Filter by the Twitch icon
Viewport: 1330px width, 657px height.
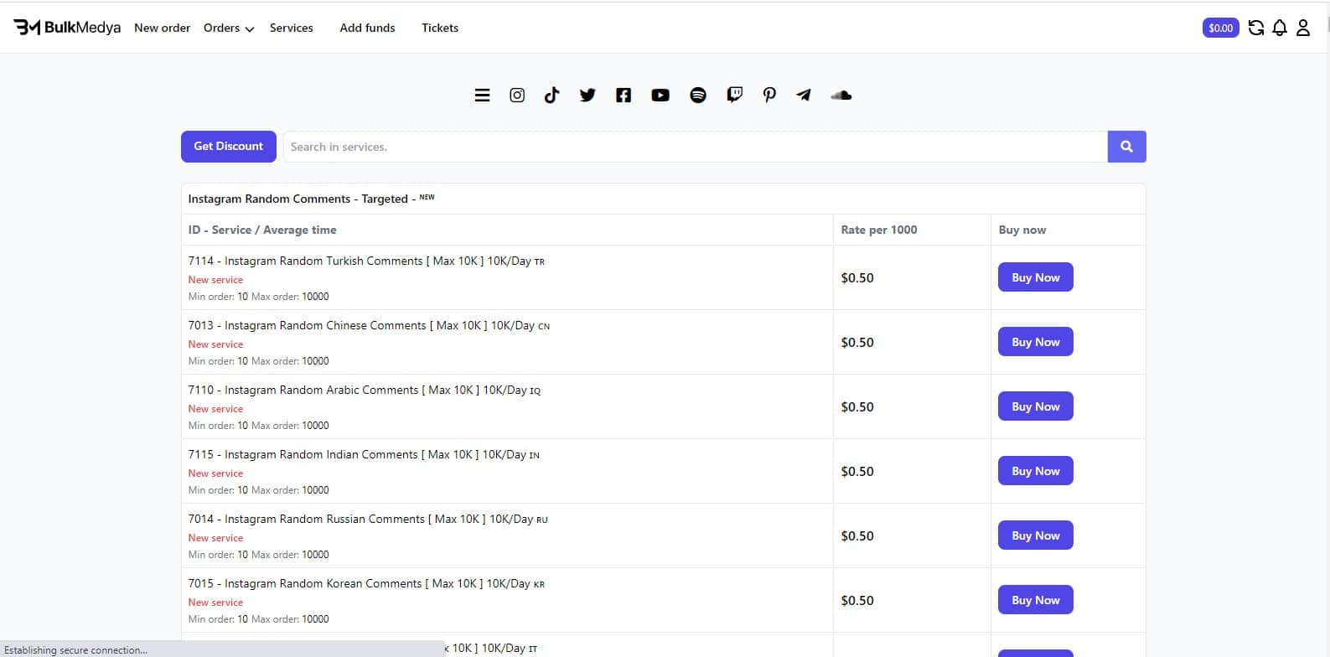tap(734, 96)
